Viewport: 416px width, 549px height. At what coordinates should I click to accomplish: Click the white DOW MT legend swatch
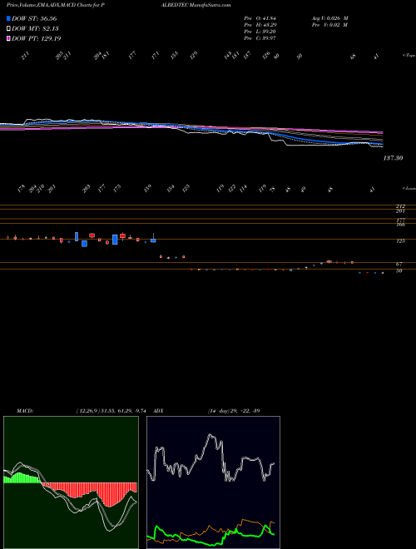(8, 29)
